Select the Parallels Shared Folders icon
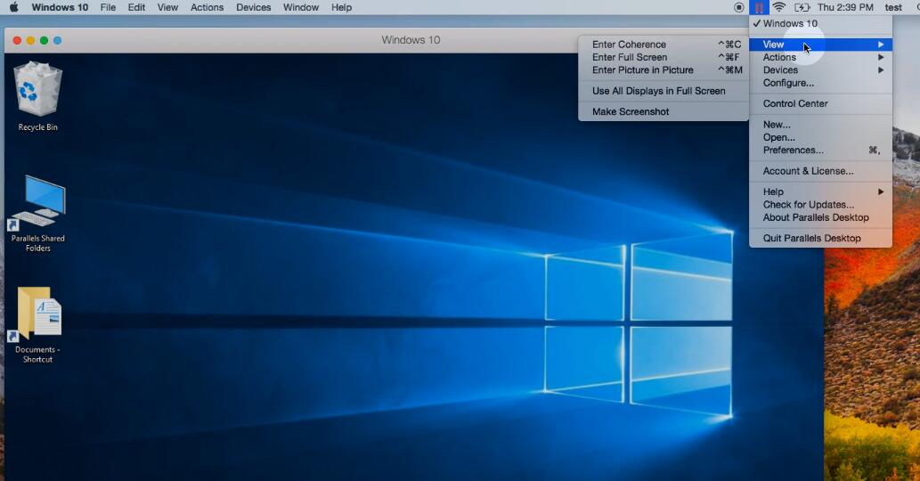Screen dimensions: 920x481 (x=38, y=214)
